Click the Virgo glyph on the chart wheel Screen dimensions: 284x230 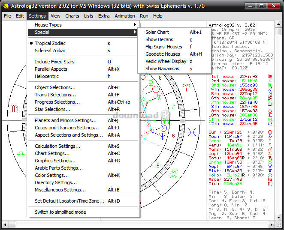point(15,109)
